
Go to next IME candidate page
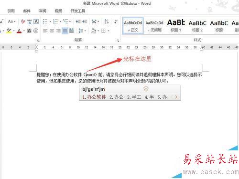coord(176,97)
